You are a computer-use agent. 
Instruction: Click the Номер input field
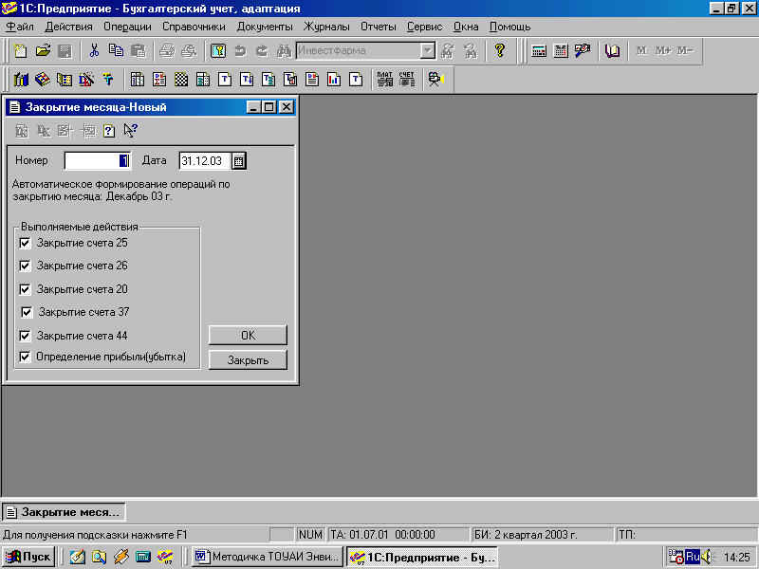tap(98, 161)
